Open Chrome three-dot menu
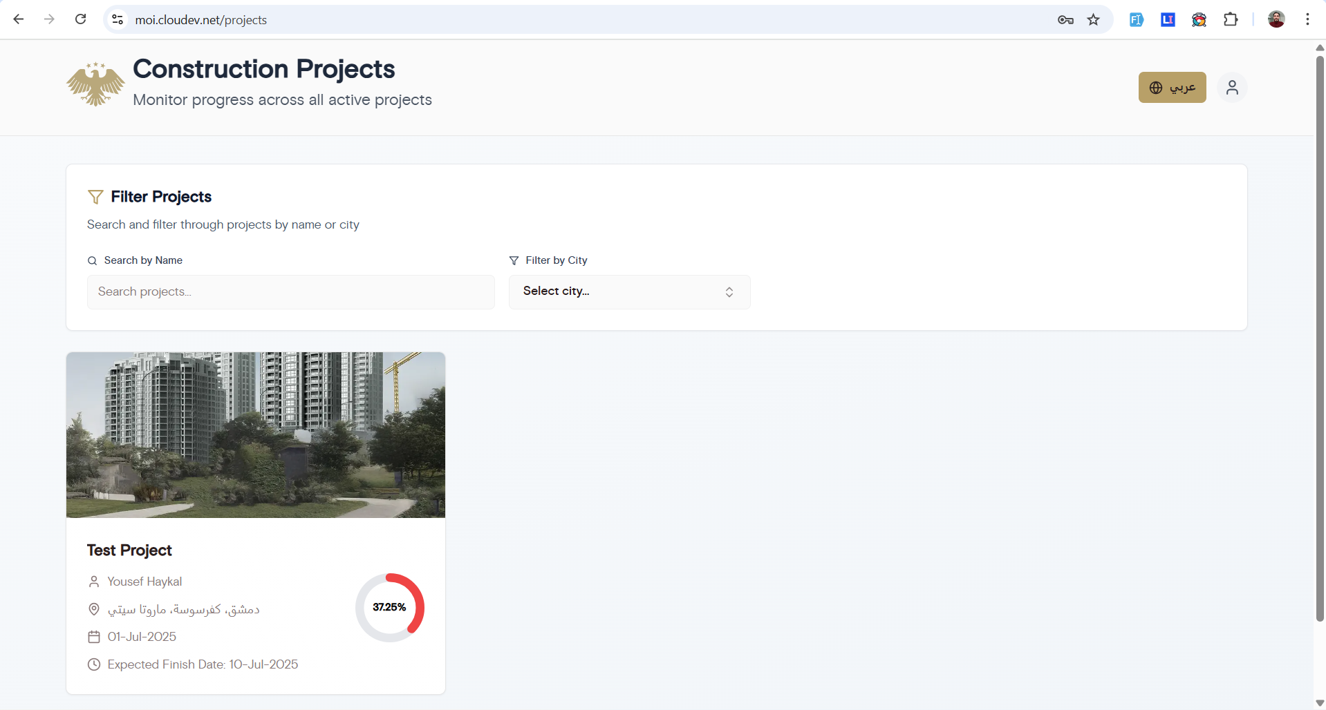Screen dimensions: 1326x710 pyautogui.click(x=1307, y=19)
